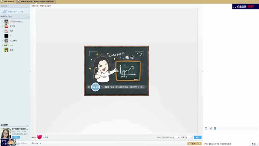Click the microphone icon beside 长长
The height and width of the screenshot is (146, 259).
point(2,45)
